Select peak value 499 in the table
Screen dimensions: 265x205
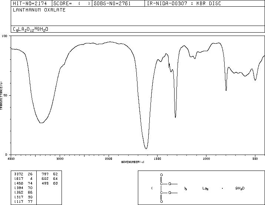(45, 183)
